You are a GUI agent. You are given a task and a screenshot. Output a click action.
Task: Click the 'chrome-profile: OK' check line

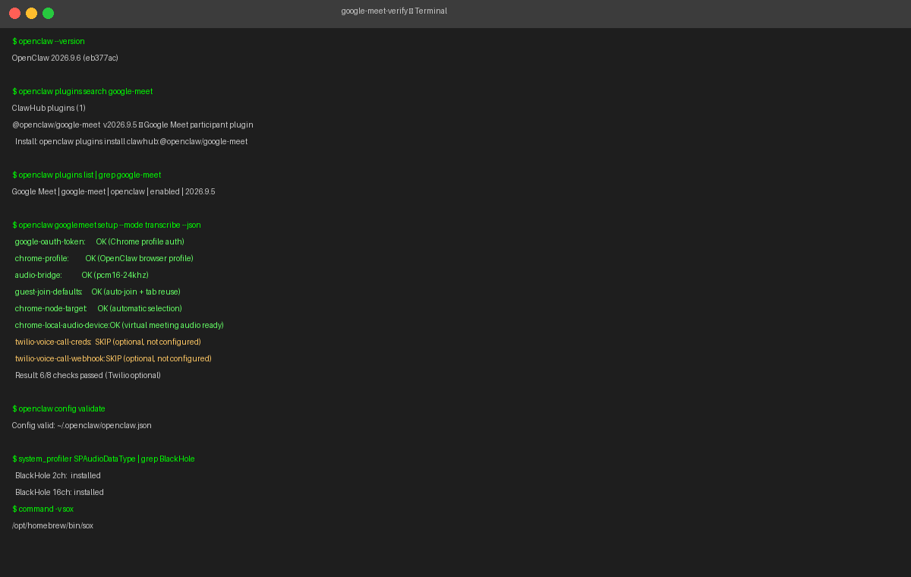[104, 258]
